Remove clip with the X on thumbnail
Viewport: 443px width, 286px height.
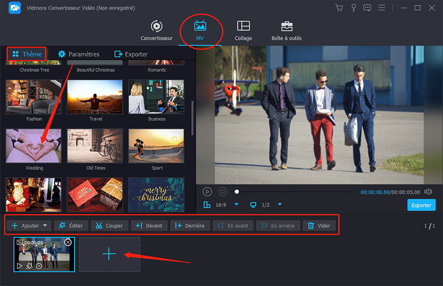tap(68, 242)
